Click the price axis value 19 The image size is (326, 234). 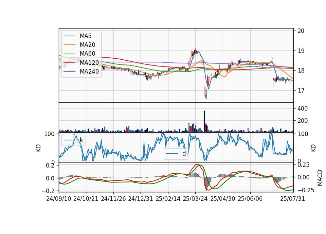click(301, 51)
